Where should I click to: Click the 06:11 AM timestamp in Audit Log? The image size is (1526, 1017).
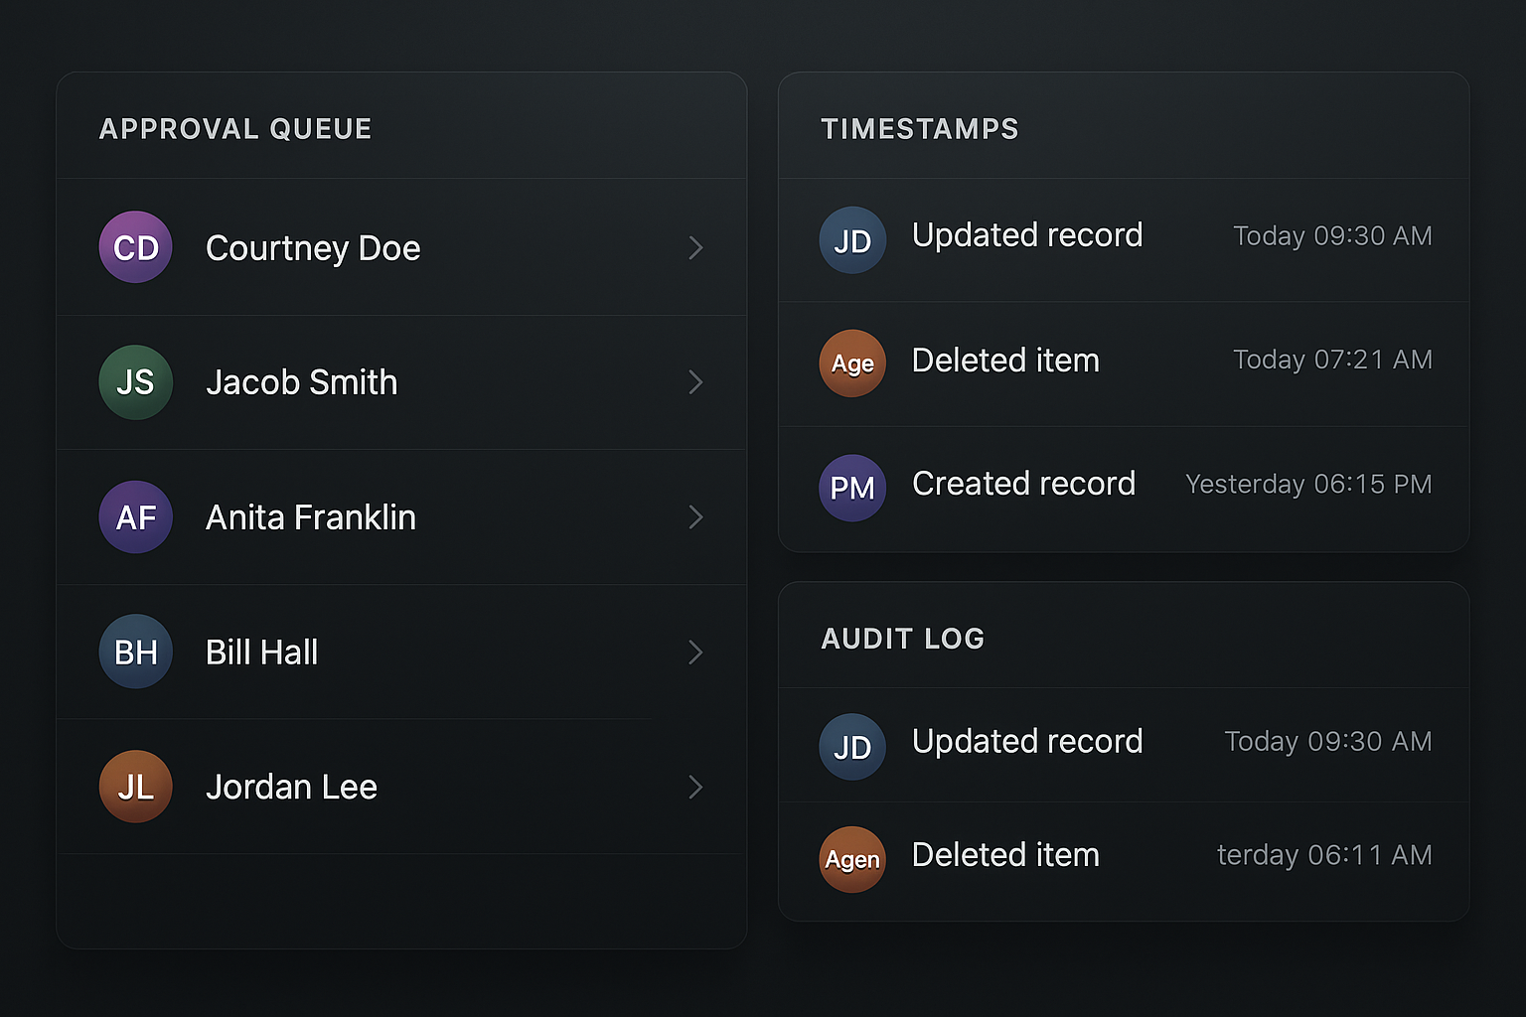coord(1324,855)
